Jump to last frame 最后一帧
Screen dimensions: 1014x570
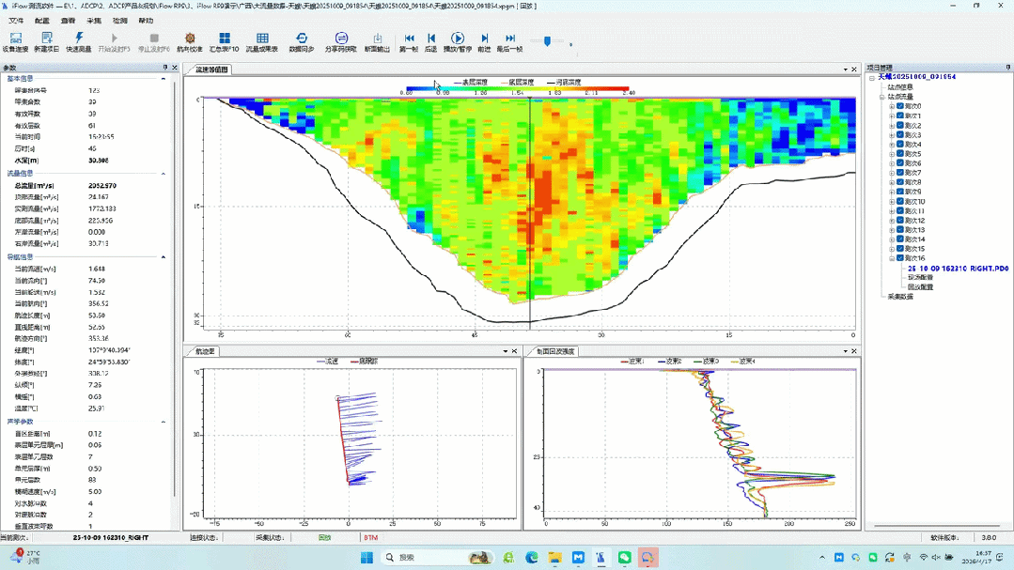coord(510,39)
